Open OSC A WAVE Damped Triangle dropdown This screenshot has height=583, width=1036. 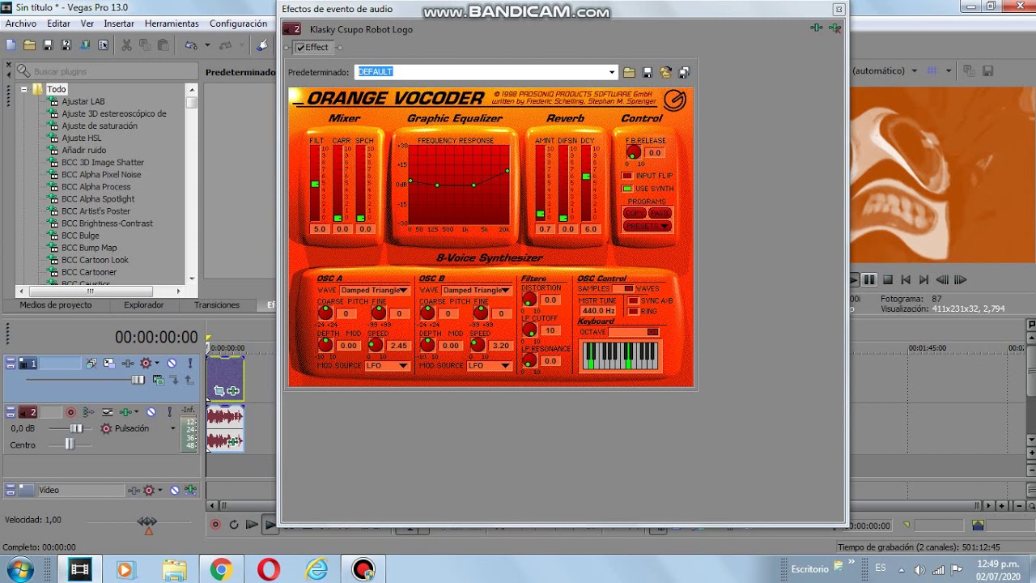click(374, 290)
